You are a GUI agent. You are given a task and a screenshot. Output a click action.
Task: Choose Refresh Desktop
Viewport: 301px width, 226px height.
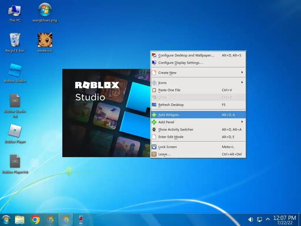point(198,105)
